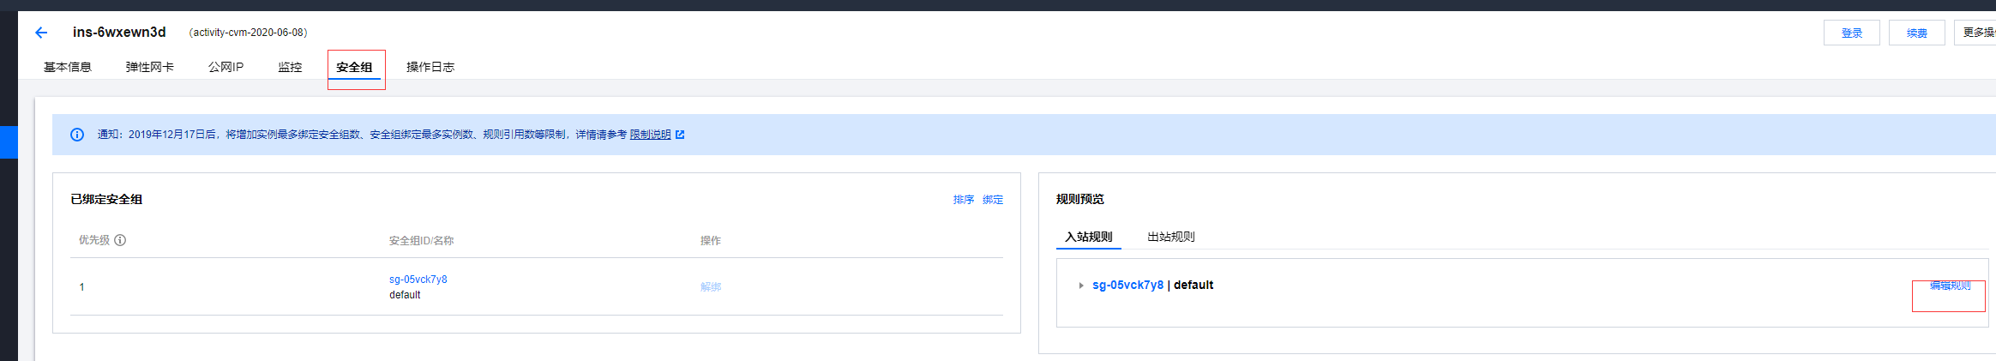This screenshot has width=1996, height=361.
Task: Open the 操作日志 tab
Action: click(430, 67)
